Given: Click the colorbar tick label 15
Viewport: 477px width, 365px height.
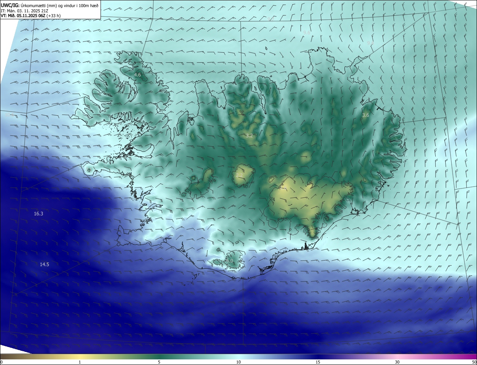Looking at the screenshot, I should pos(318,362).
